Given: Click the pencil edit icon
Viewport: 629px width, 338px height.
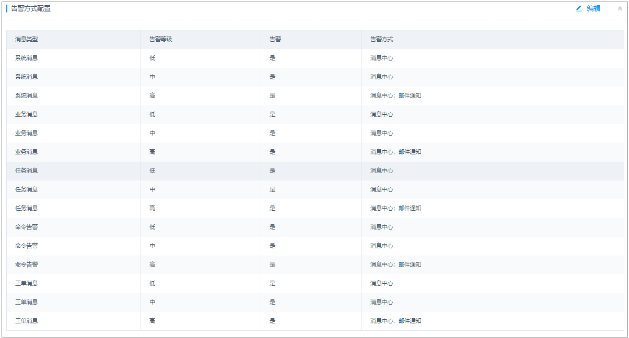Looking at the screenshot, I should [579, 8].
